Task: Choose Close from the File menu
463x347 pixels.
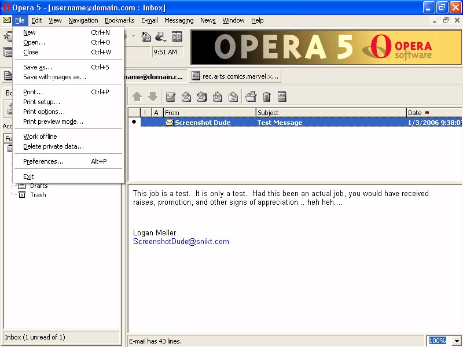Action: coord(68,52)
